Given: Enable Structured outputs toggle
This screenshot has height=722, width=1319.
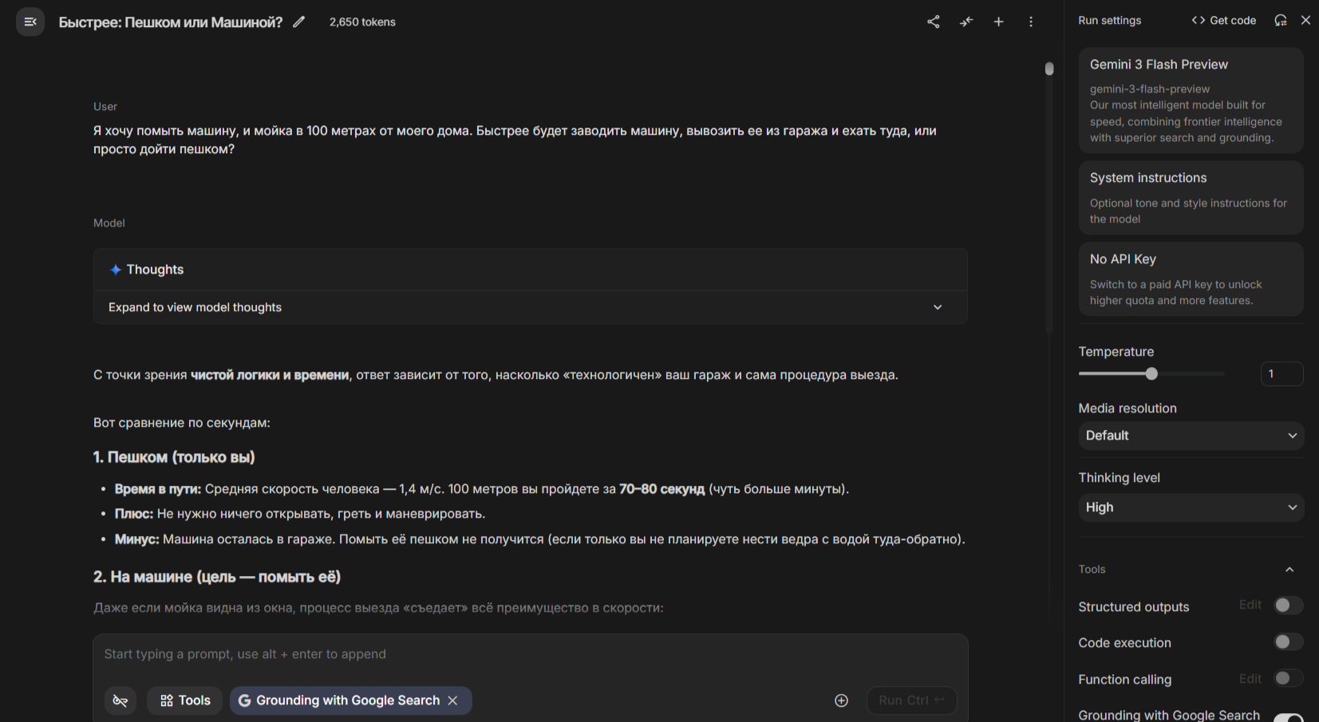Looking at the screenshot, I should pyautogui.click(x=1287, y=606).
